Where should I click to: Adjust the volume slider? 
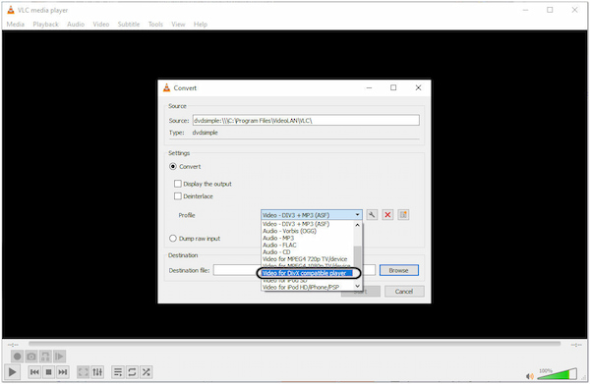click(557, 374)
